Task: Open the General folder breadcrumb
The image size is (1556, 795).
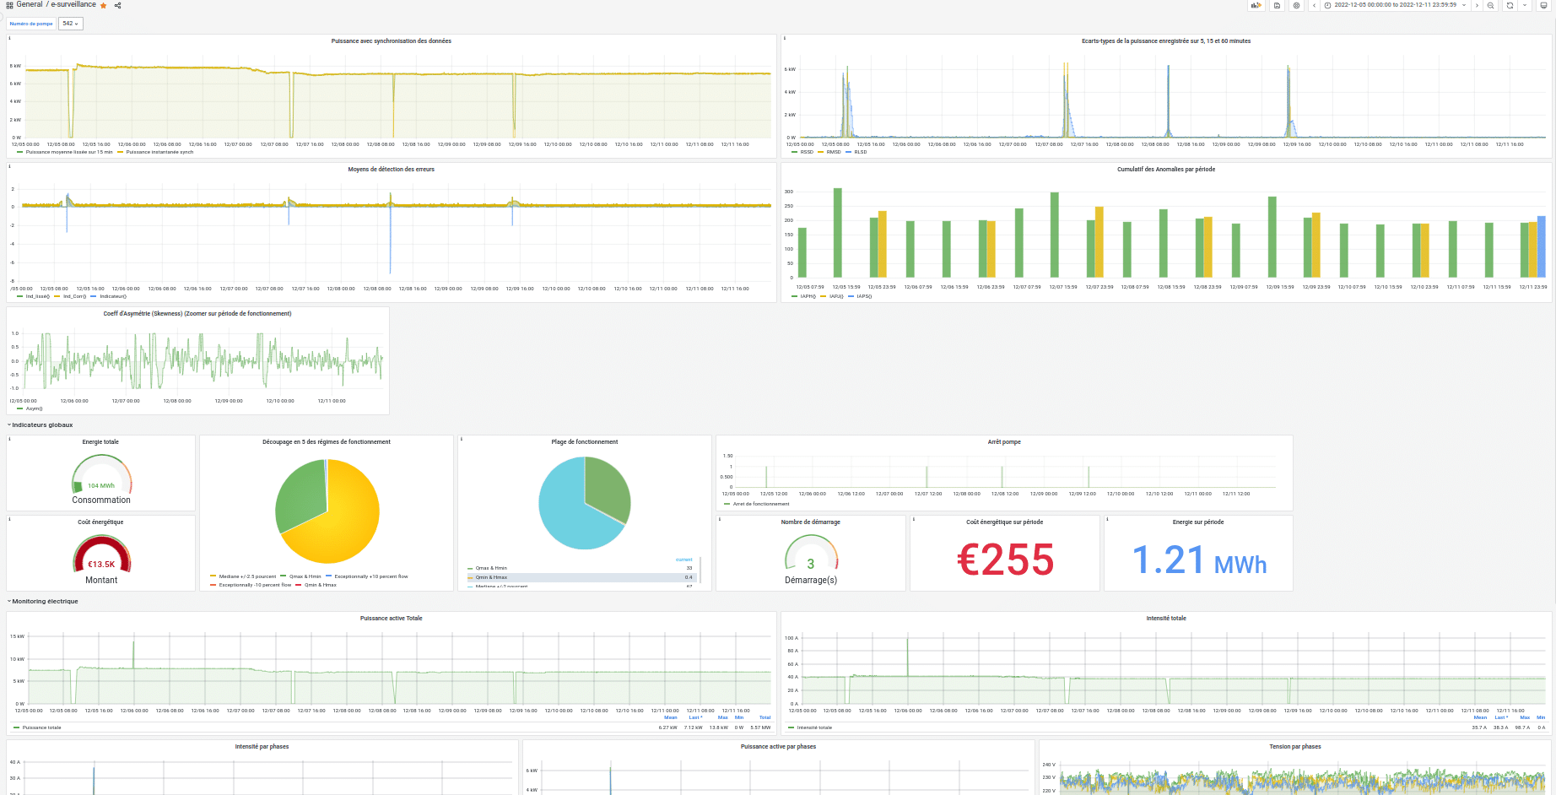Action: click(30, 5)
